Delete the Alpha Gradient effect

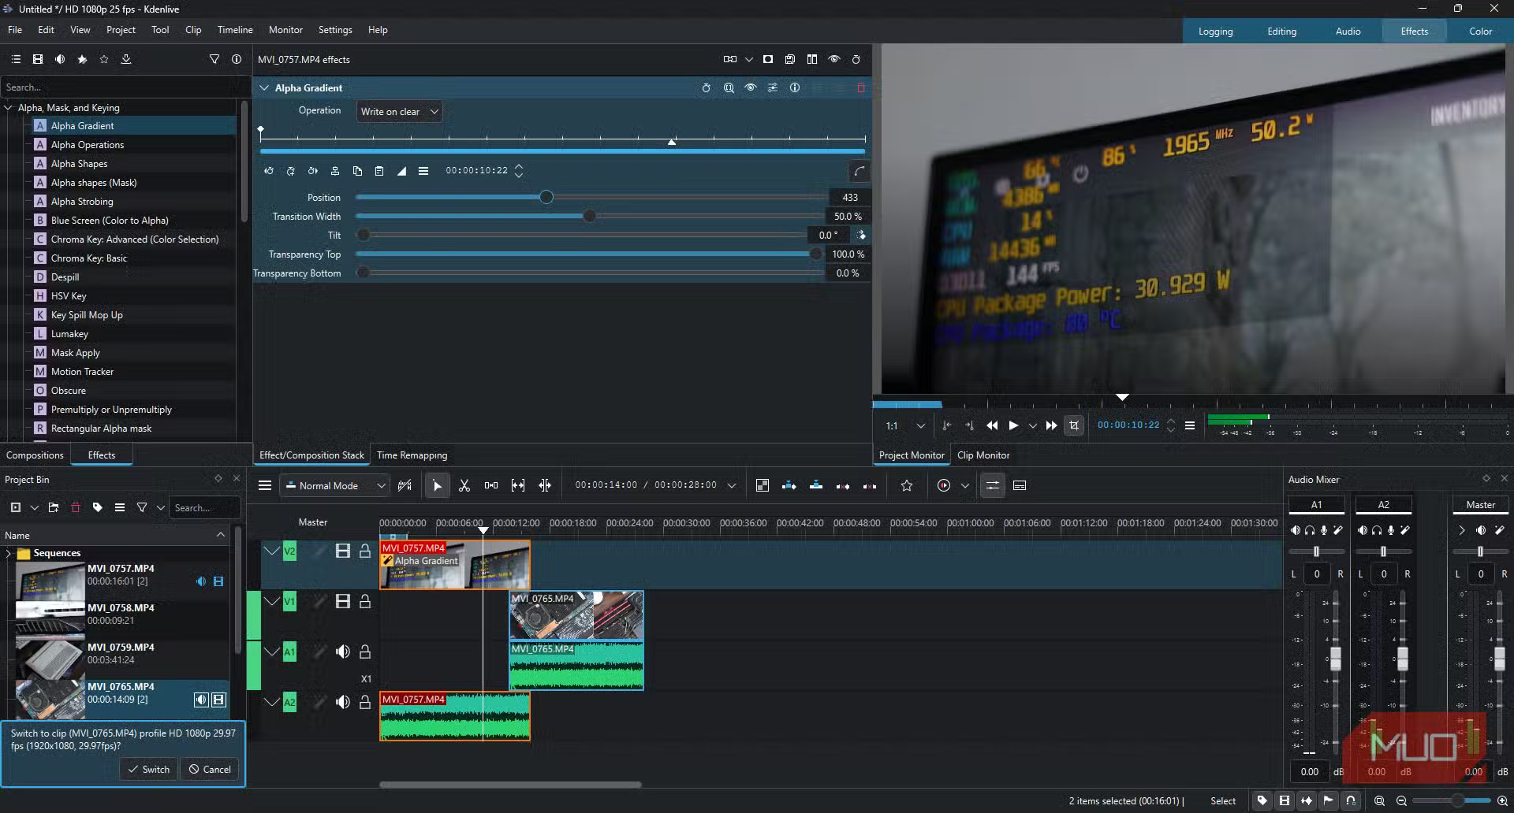pyautogui.click(x=860, y=88)
